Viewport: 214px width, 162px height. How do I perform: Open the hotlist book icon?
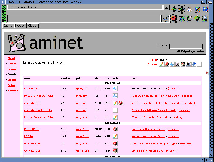pyautogui.click(x=205, y=9)
